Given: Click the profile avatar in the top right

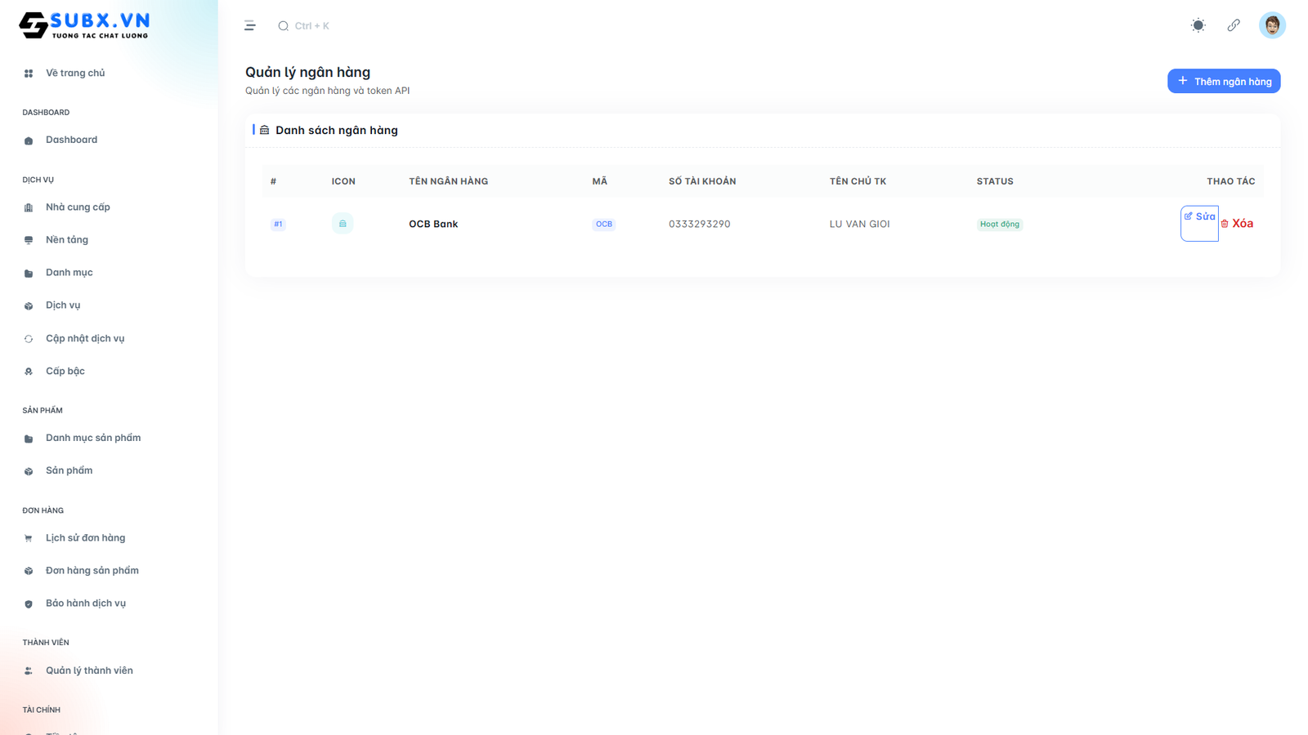Looking at the screenshot, I should [1272, 24].
